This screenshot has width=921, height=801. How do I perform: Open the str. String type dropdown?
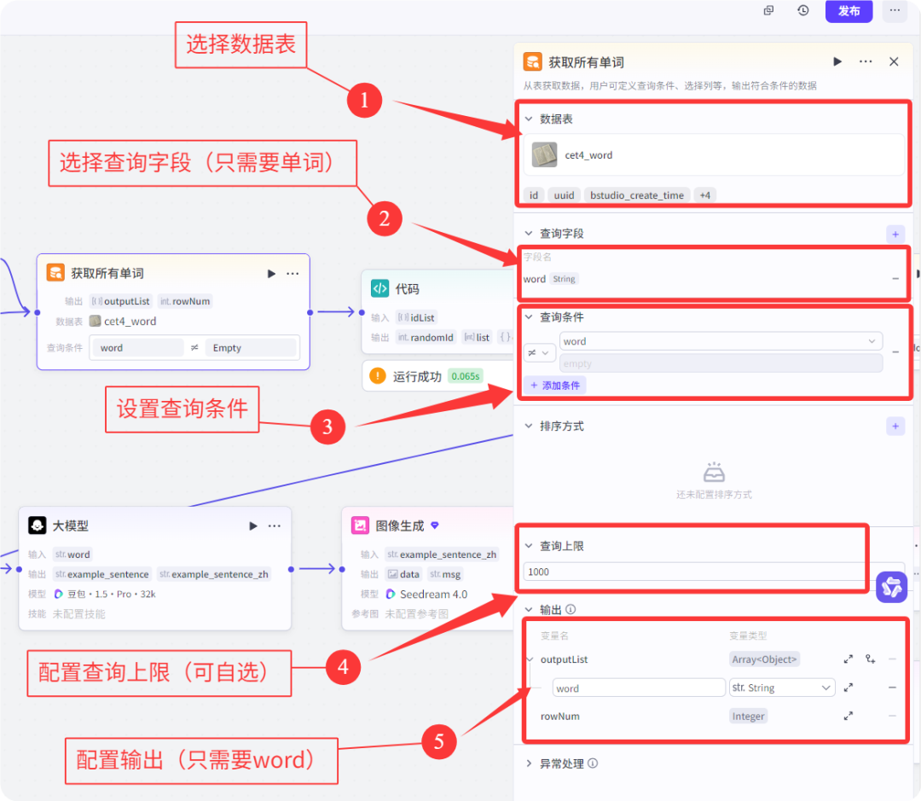click(x=782, y=688)
